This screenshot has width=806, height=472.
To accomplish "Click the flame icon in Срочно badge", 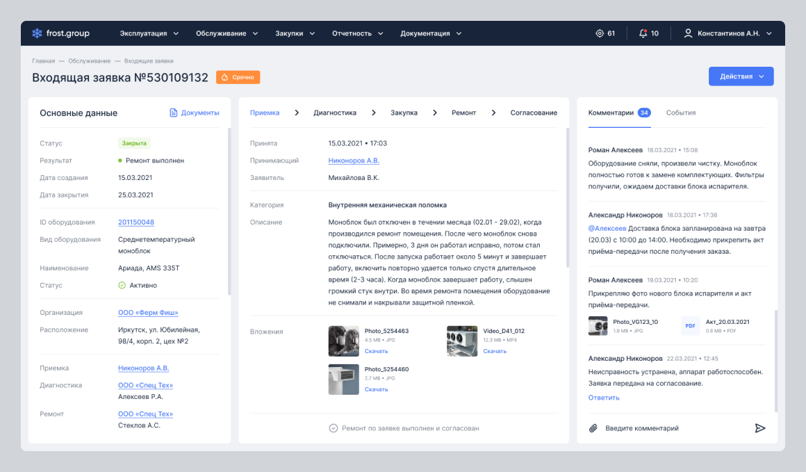I will click(224, 77).
